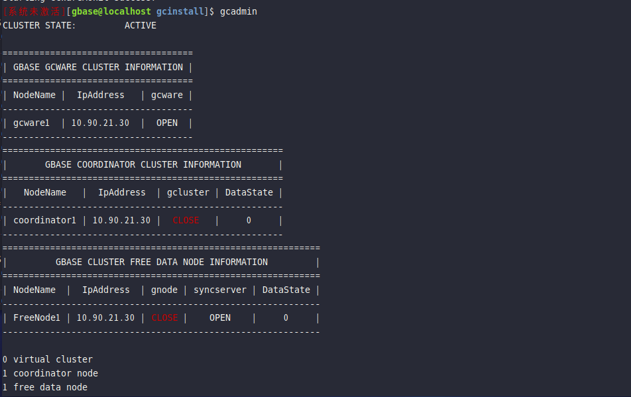Click the OPEN status for gcware1

pyautogui.click(x=166, y=123)
